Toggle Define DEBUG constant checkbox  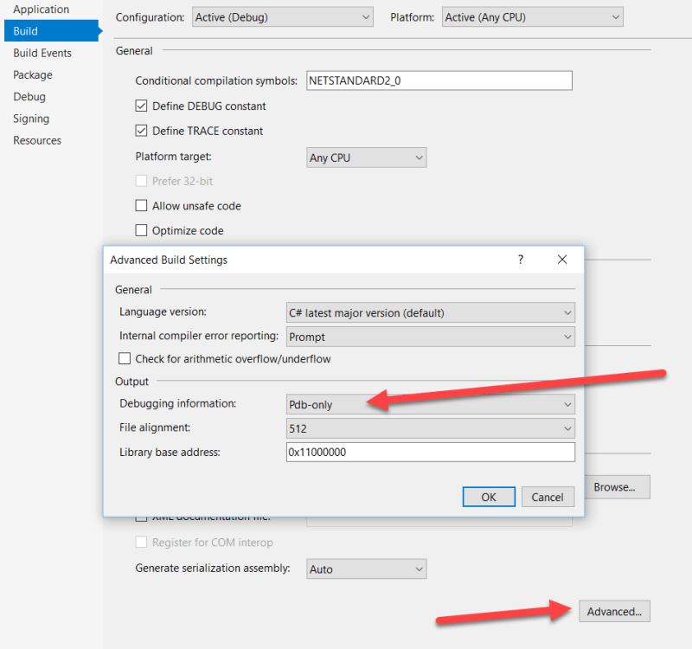click(x=142, y=106)
